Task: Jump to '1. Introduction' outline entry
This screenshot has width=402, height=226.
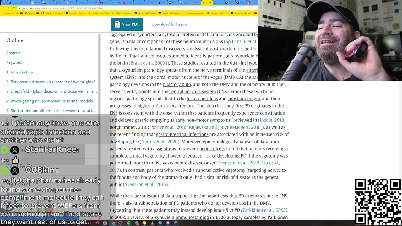Action: 19,72
